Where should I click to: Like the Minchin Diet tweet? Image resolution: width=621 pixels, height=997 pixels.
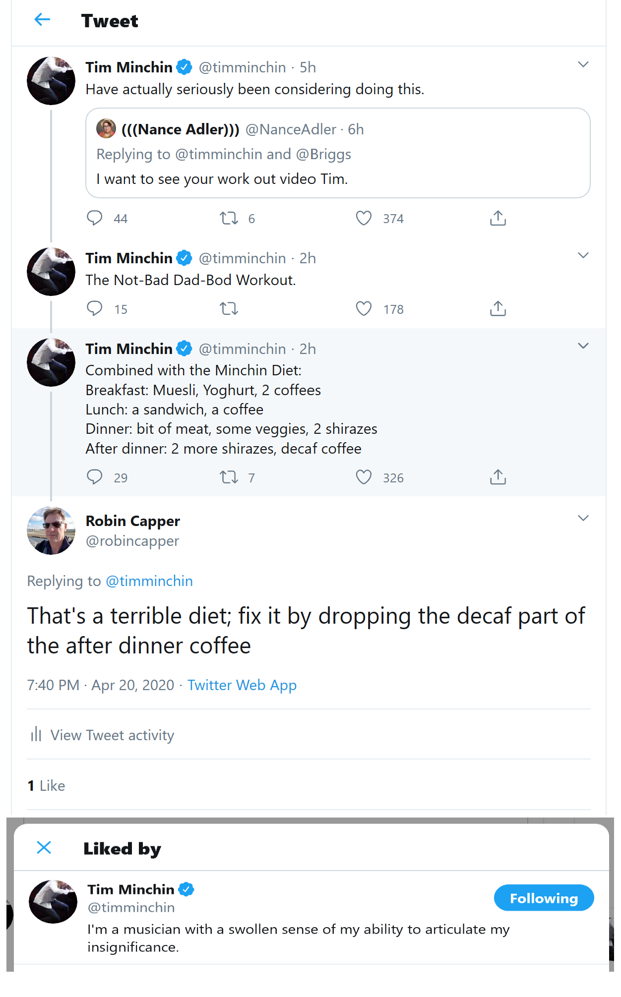(x=364, y=477)
